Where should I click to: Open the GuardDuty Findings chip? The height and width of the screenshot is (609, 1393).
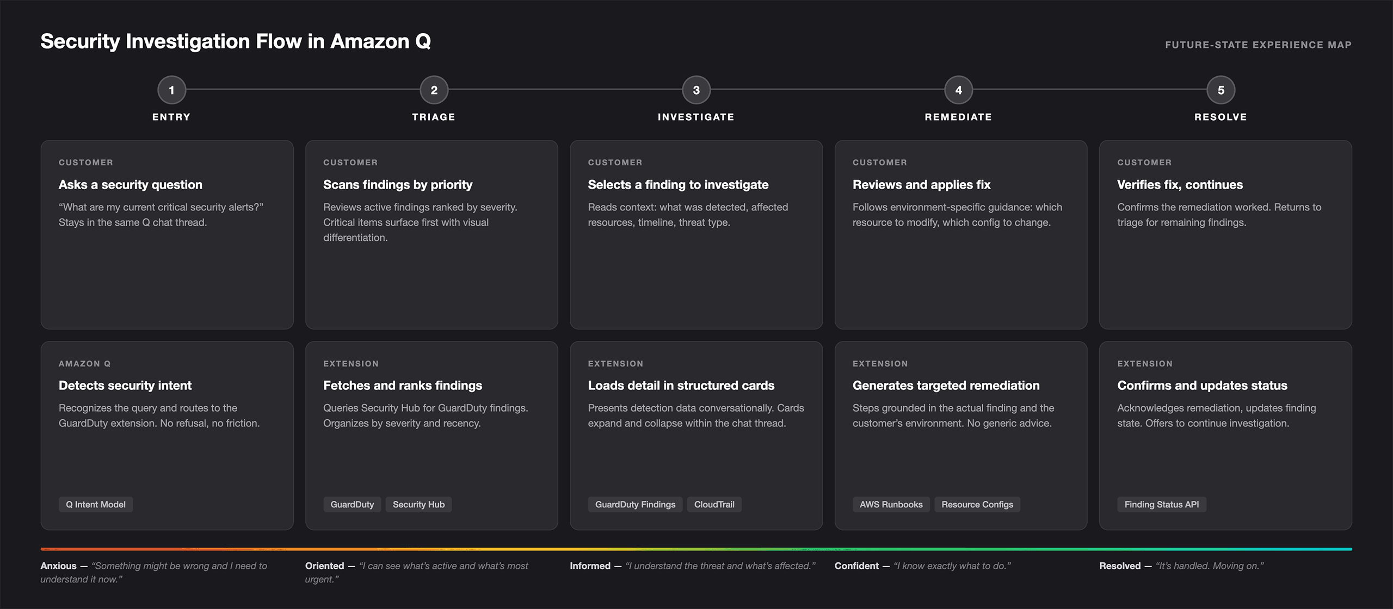click(634, 504)
